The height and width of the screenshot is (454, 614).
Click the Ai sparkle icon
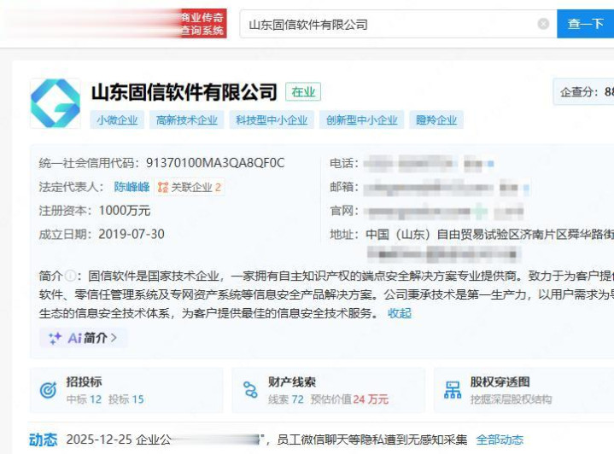click(55, 338)
